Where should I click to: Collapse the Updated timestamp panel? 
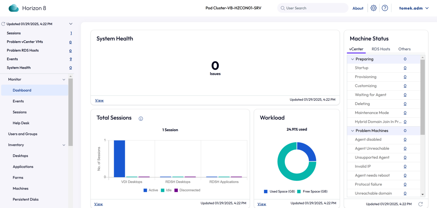(x=71, y=24)
